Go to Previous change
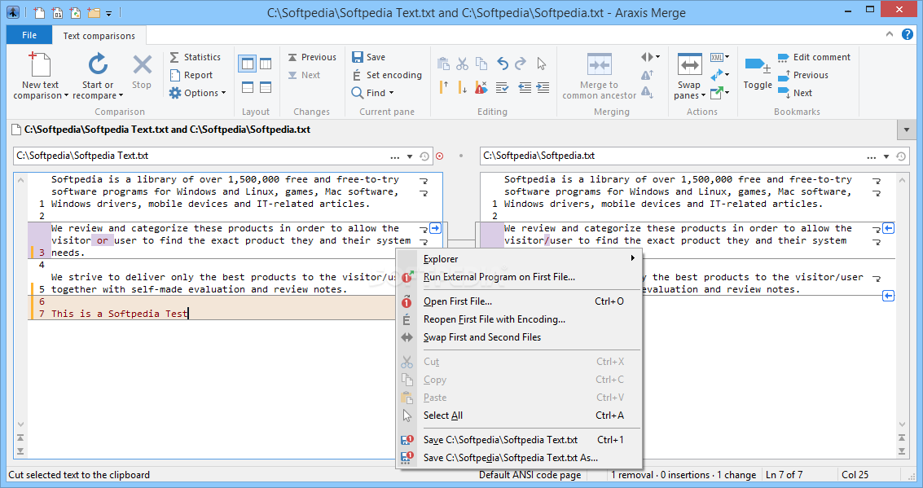Image resolution: width=923 pixels, height=488 pixels. click(x=312, y=57)
